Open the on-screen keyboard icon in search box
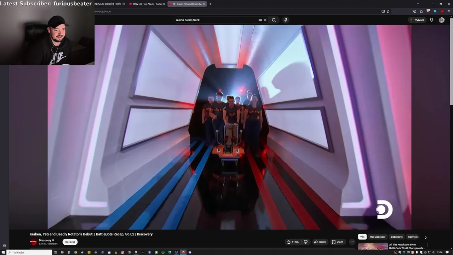 [x=260, y=20]
